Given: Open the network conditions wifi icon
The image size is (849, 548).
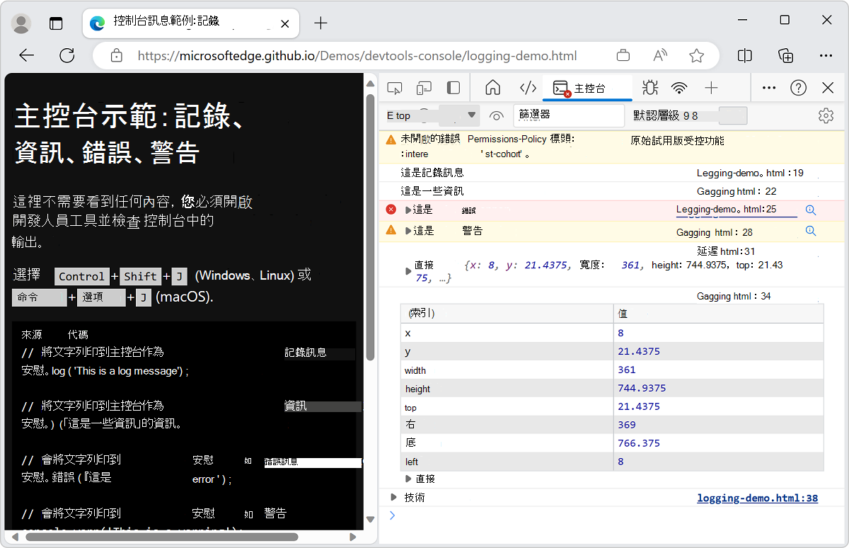Looking at the screenshot, I should [x=678, y=87].
